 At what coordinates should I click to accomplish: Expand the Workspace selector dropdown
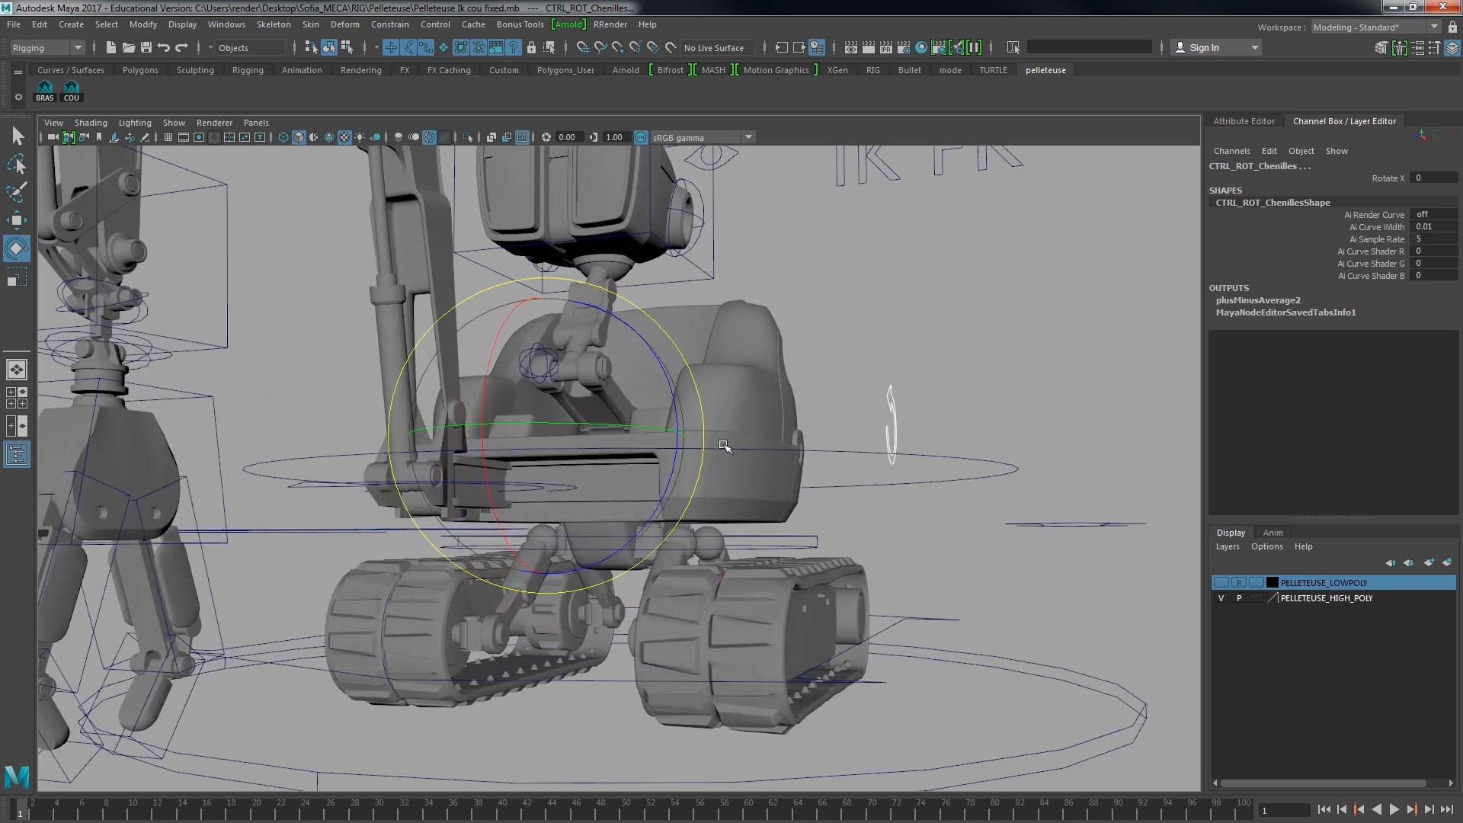[x=1434, y=27]
